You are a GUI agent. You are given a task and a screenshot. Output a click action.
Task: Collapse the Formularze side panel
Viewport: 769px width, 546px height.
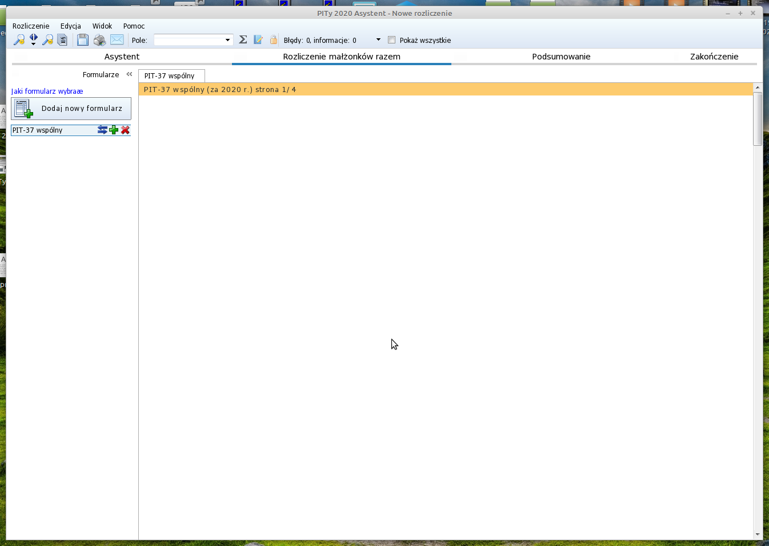click(x=129, y=74)
